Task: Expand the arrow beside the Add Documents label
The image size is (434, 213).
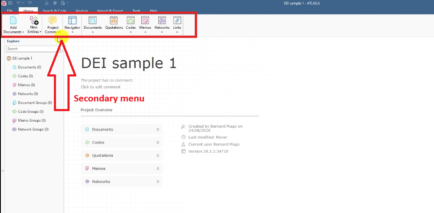Action: tap(23, 32)
